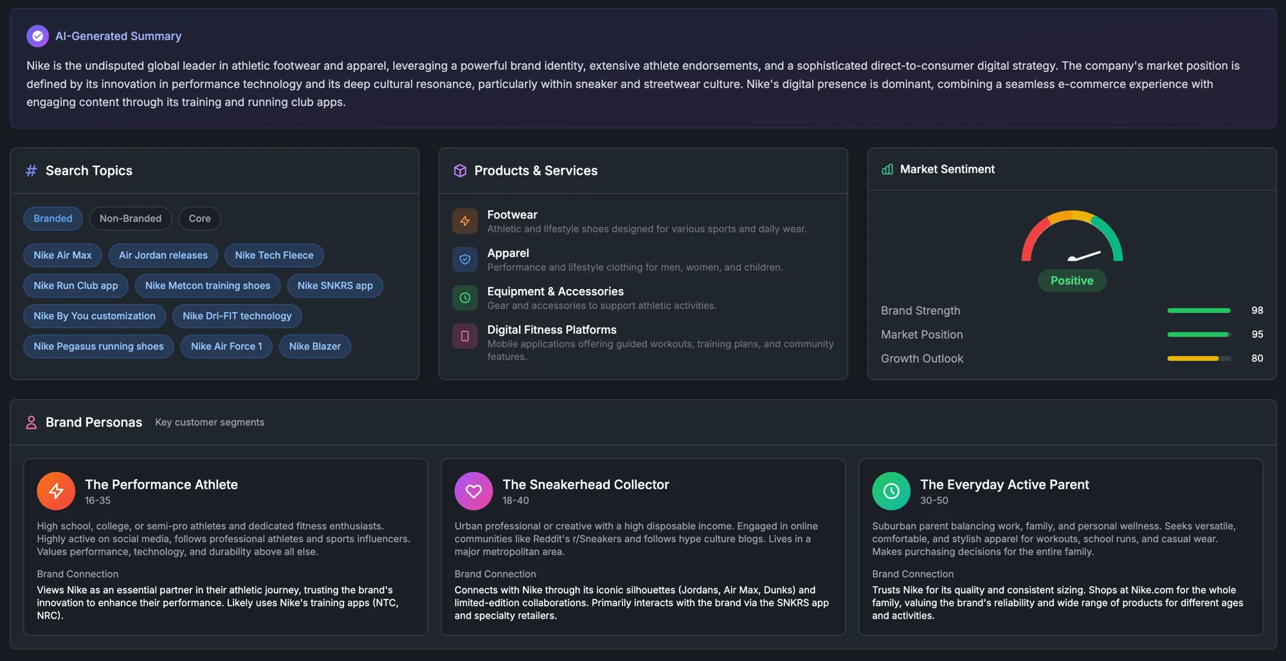The image size is (1286, 661).
Task: Click the Market Position value 95
Action: tap(1257, 335)
